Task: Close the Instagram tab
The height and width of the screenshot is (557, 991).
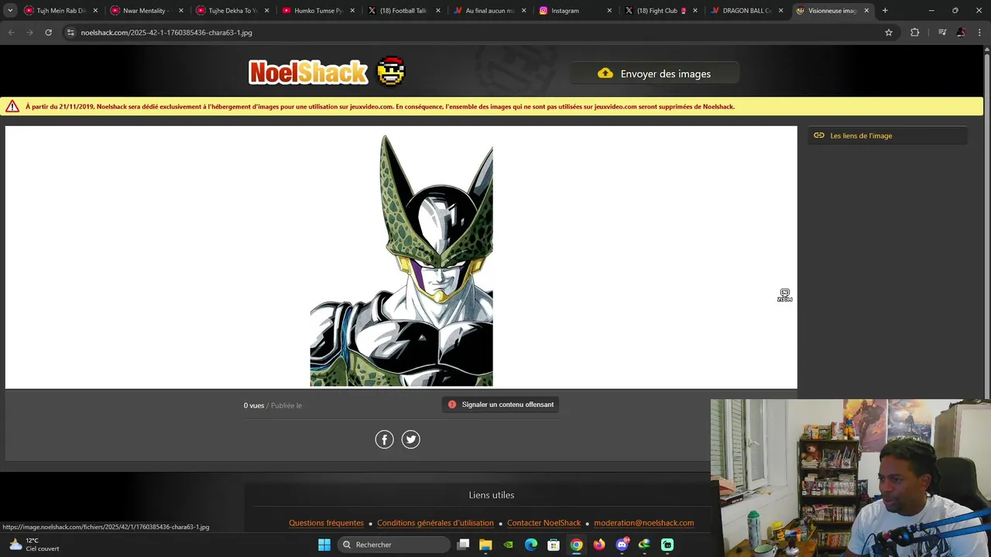Action: [609, 11]
